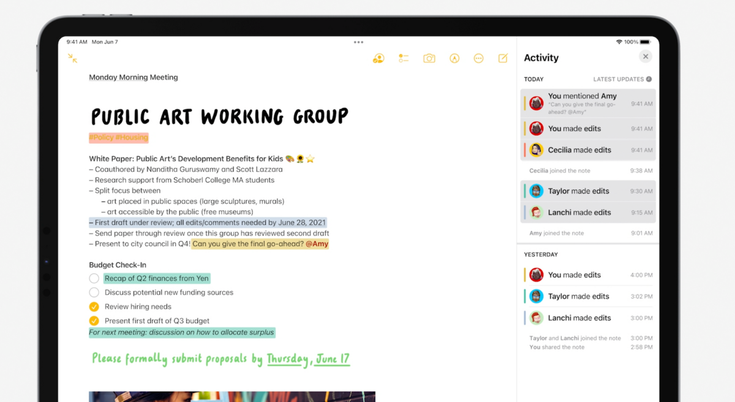Screen dimensions: 735x402
Task: Select "You made edits" from 9:41 AM
Action: 588,129
